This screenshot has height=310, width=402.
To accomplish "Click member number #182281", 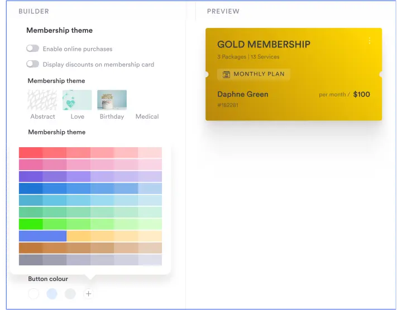I will [228, 105].
